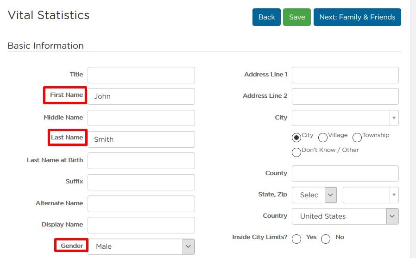
Task: Select the Village radio option
Action: [x=323, y=138]
